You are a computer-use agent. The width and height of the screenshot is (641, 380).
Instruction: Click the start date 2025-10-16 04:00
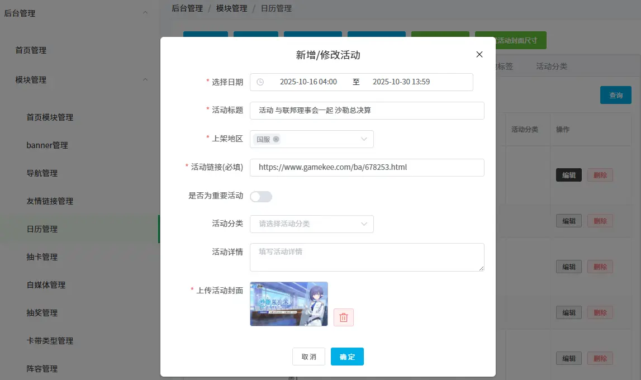pos(308,82)
